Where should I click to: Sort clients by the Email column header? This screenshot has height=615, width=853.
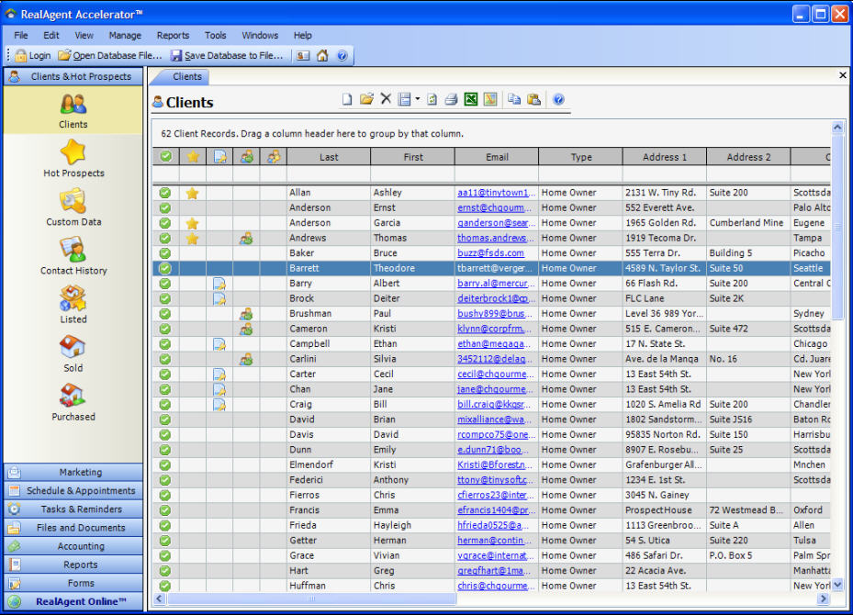coord(497,157)
